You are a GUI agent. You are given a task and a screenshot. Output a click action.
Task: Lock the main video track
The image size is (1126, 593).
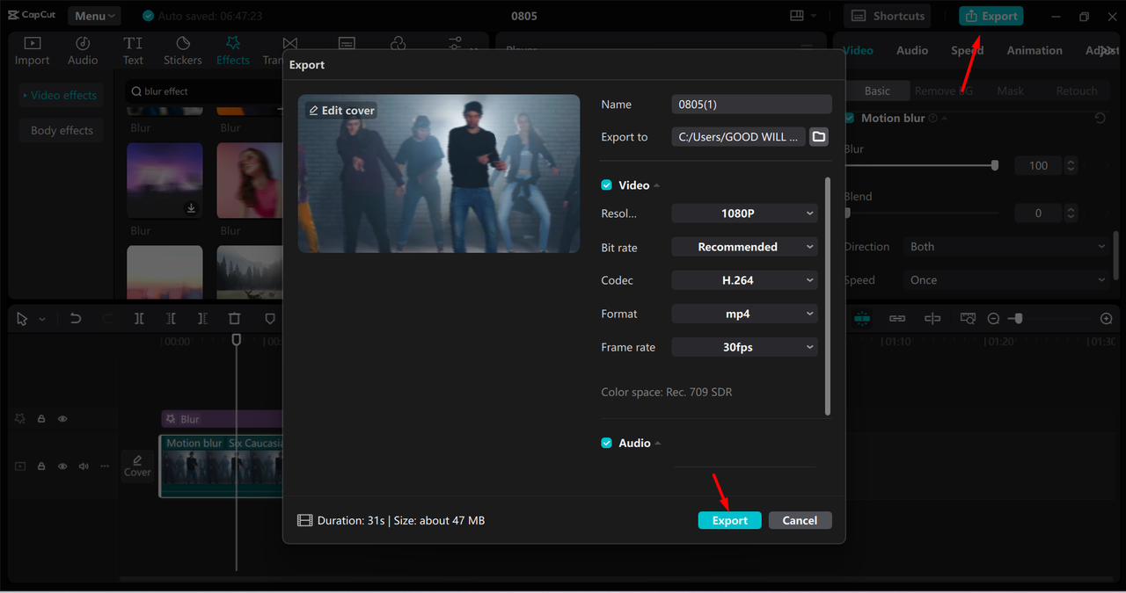pyautogui.click(x=41, y=466)
